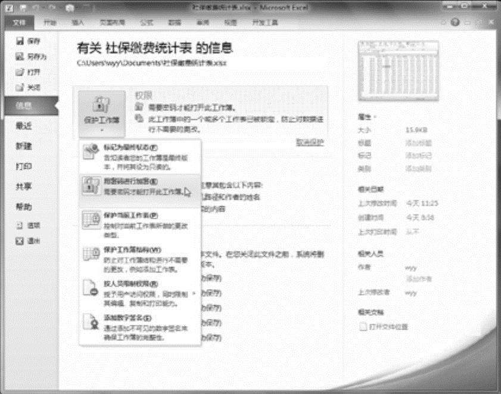This screenshot has width=501, height=394.
Task: Select the Info (信息) backstage tab
Action: (32, 106)
